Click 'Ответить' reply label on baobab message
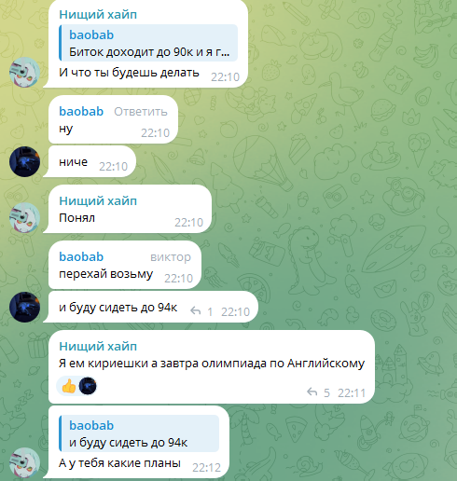This screenshot has width=457, height=481. [x=141, y=112]
